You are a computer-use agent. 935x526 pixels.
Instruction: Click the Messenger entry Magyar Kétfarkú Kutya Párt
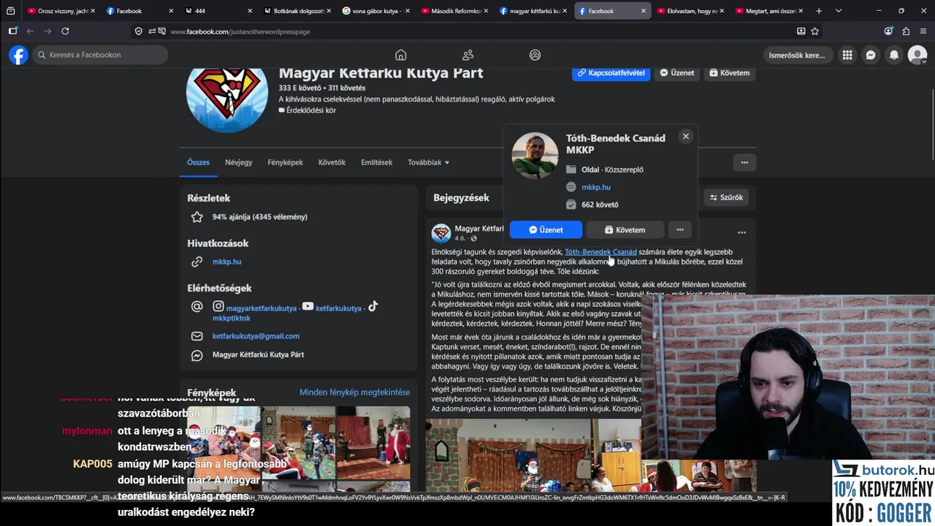click(x=258, y=354)
